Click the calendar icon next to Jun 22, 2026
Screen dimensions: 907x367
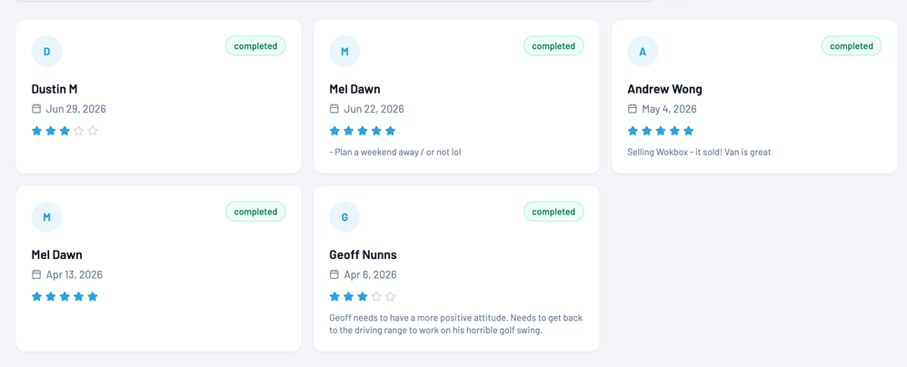pyautogui.click(x=334, y=109)
